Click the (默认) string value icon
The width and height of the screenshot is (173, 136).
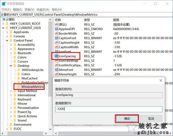(x=56, y=24)
